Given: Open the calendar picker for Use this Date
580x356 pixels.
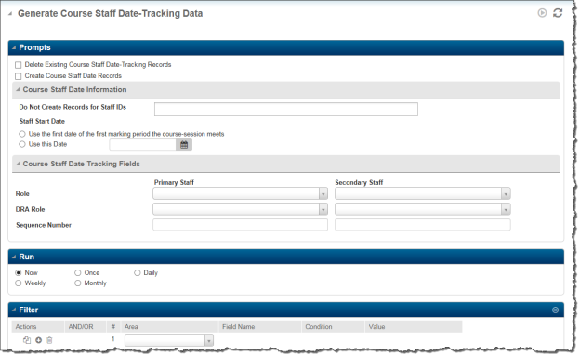Looking at the screenshot, I should point(184,145).
